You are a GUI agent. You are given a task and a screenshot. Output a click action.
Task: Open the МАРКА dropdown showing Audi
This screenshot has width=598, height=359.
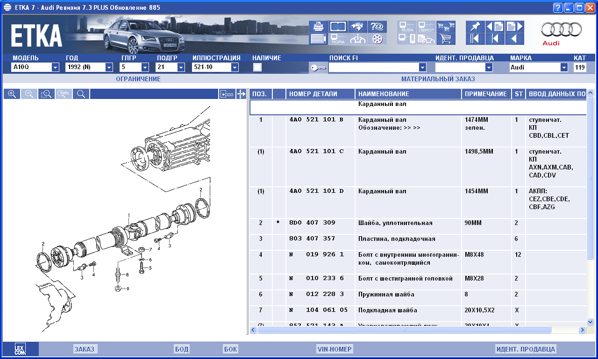[564, 67]
